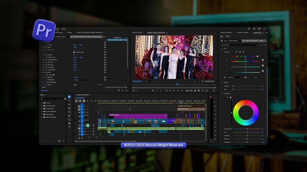The width and height of the screenshot is (307, 172).
Task: Click the Quick Export share icon
Action: click(x=254, y=29)
